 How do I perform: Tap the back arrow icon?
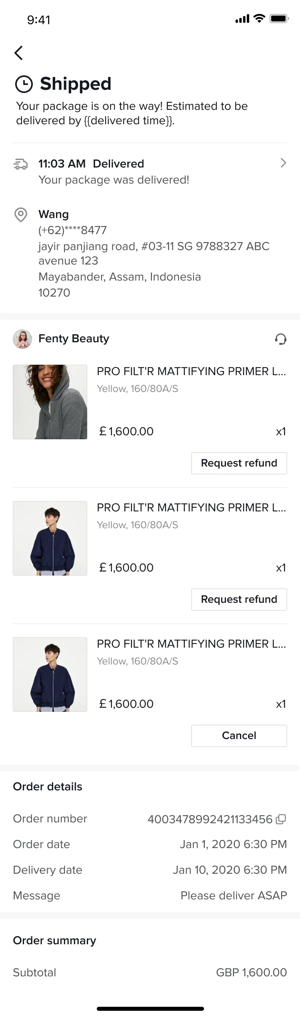coord(18,53)
